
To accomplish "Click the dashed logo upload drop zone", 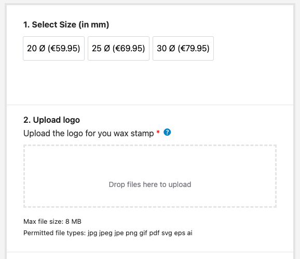I will 150,176.
